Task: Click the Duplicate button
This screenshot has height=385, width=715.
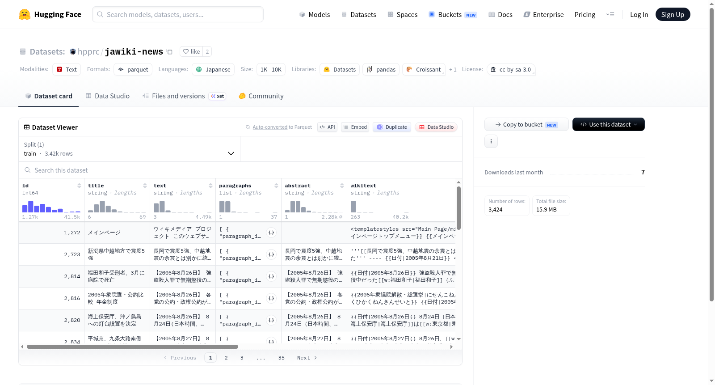Action: [392, 127]
